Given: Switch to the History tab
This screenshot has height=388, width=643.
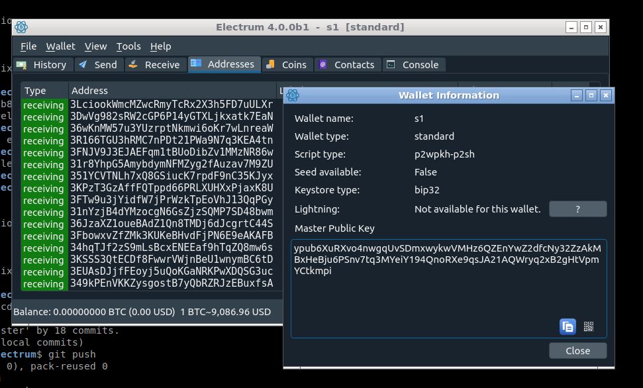Looking at the screenshot, I should coord(44,65).
